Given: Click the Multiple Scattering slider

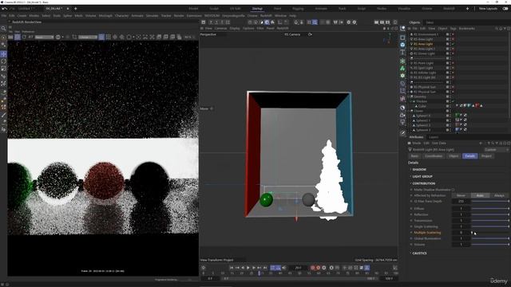Looking at the screenshot, I should point(490,233).
